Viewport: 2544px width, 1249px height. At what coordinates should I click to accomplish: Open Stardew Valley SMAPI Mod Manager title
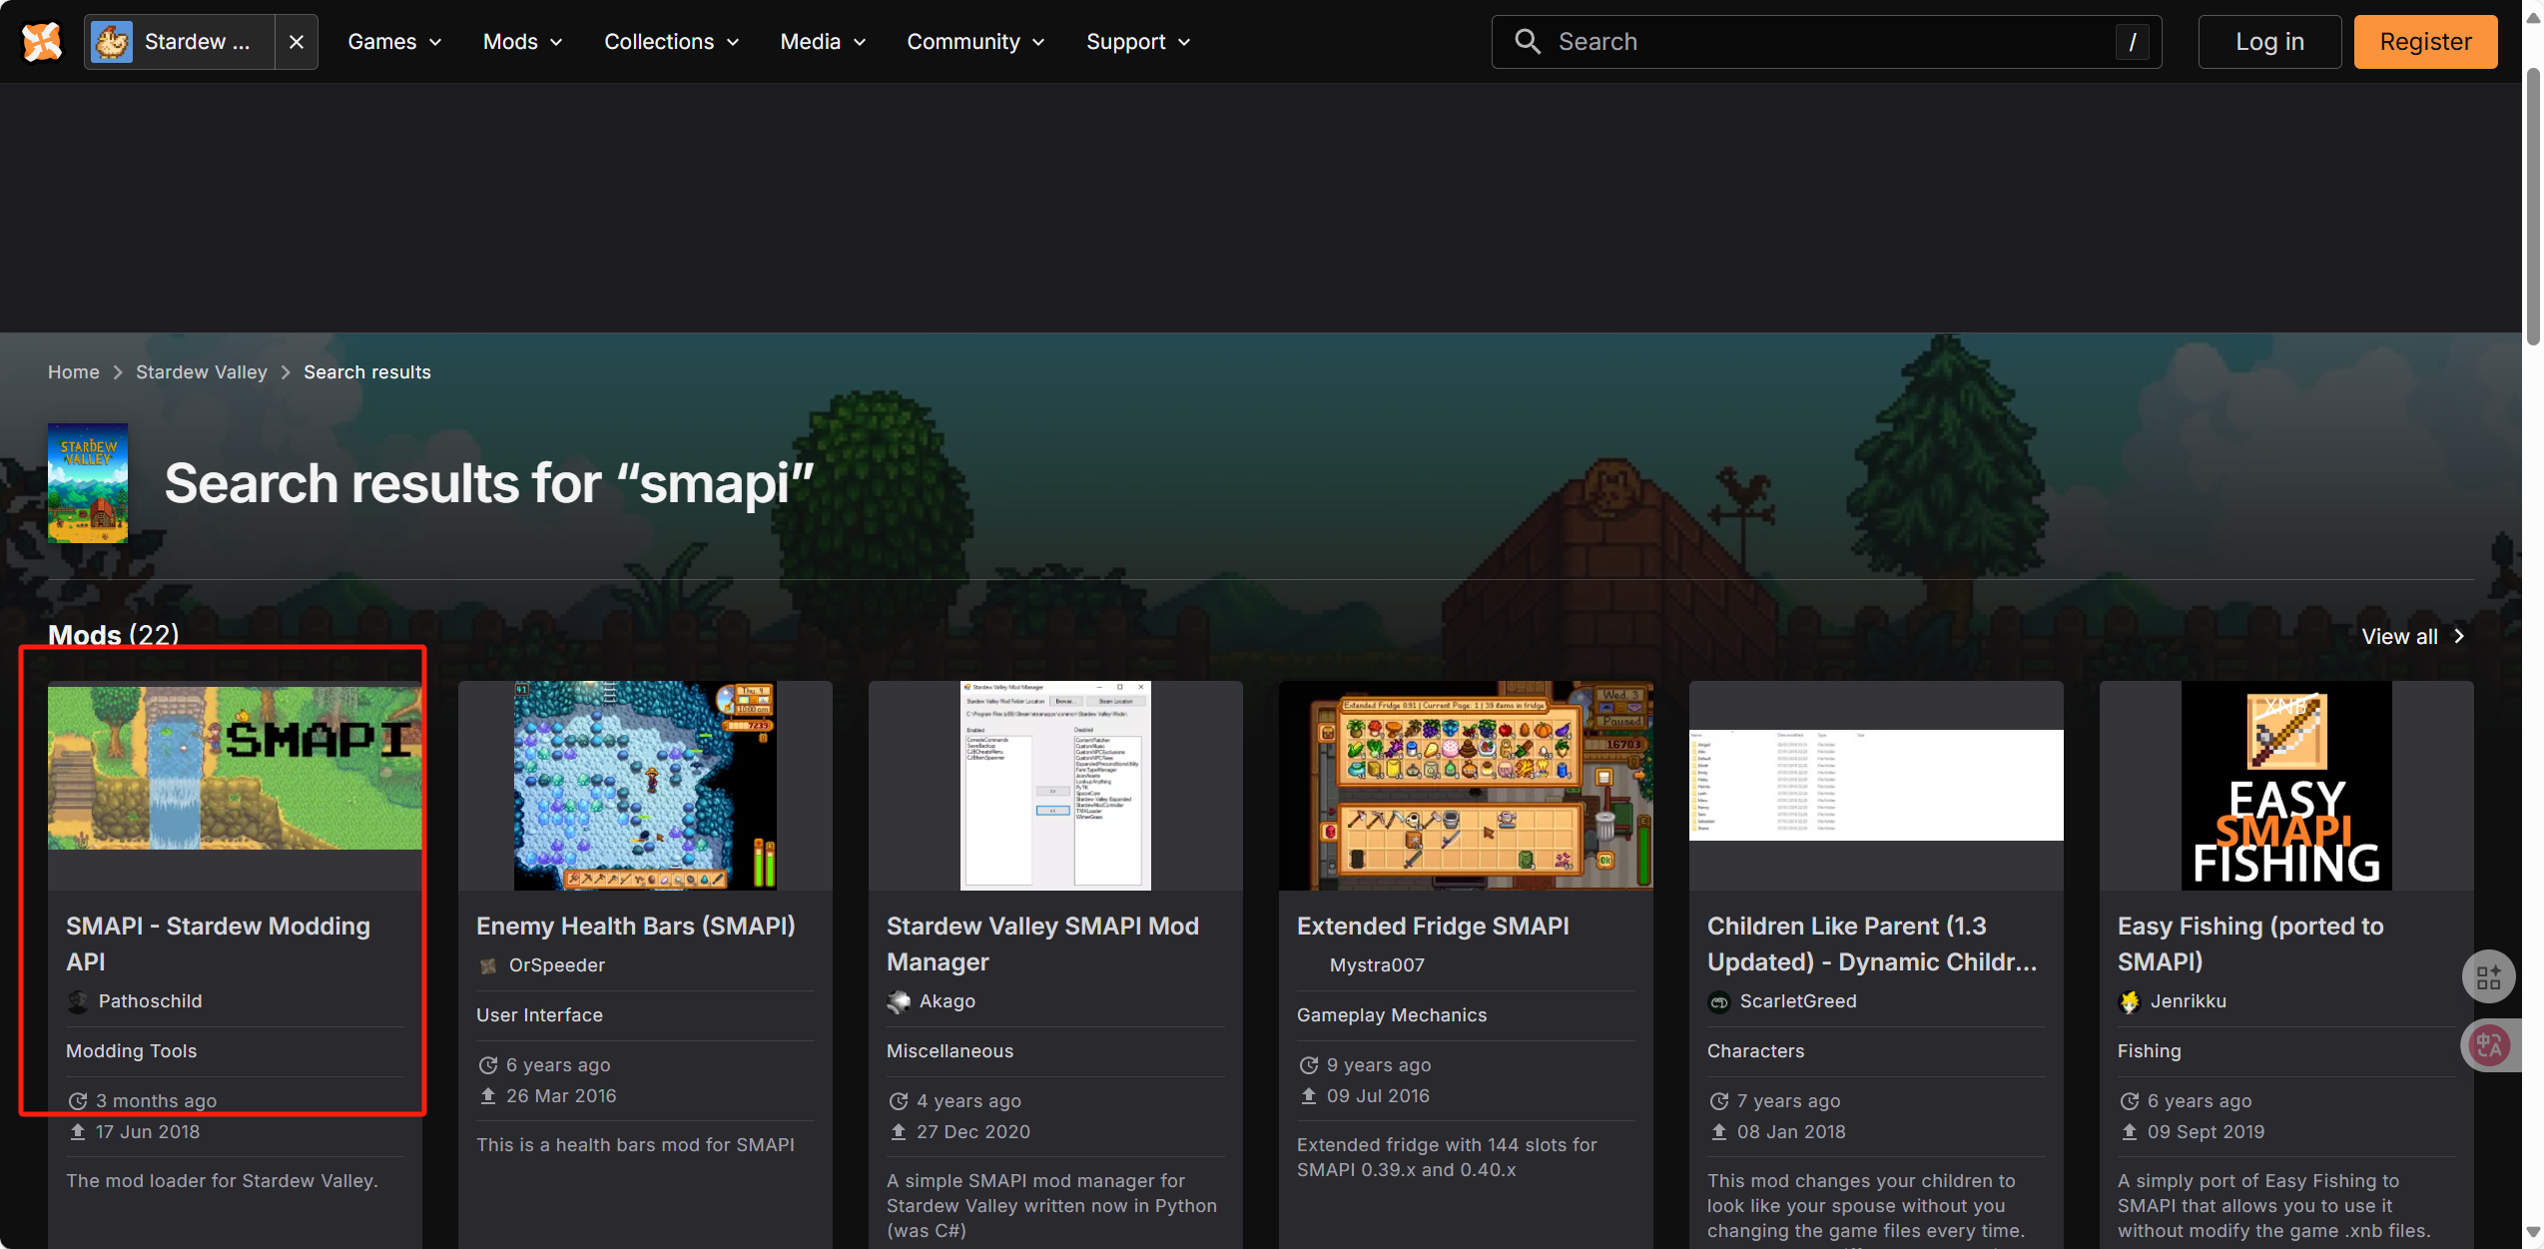[x=1042, y=943]
